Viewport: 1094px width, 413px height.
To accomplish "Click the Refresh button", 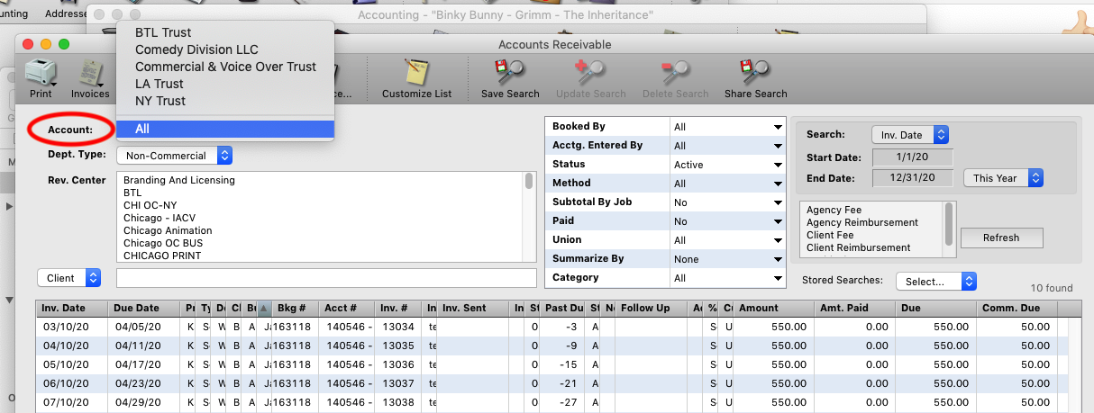I will pyautogui.click(x=1001, y=238).
